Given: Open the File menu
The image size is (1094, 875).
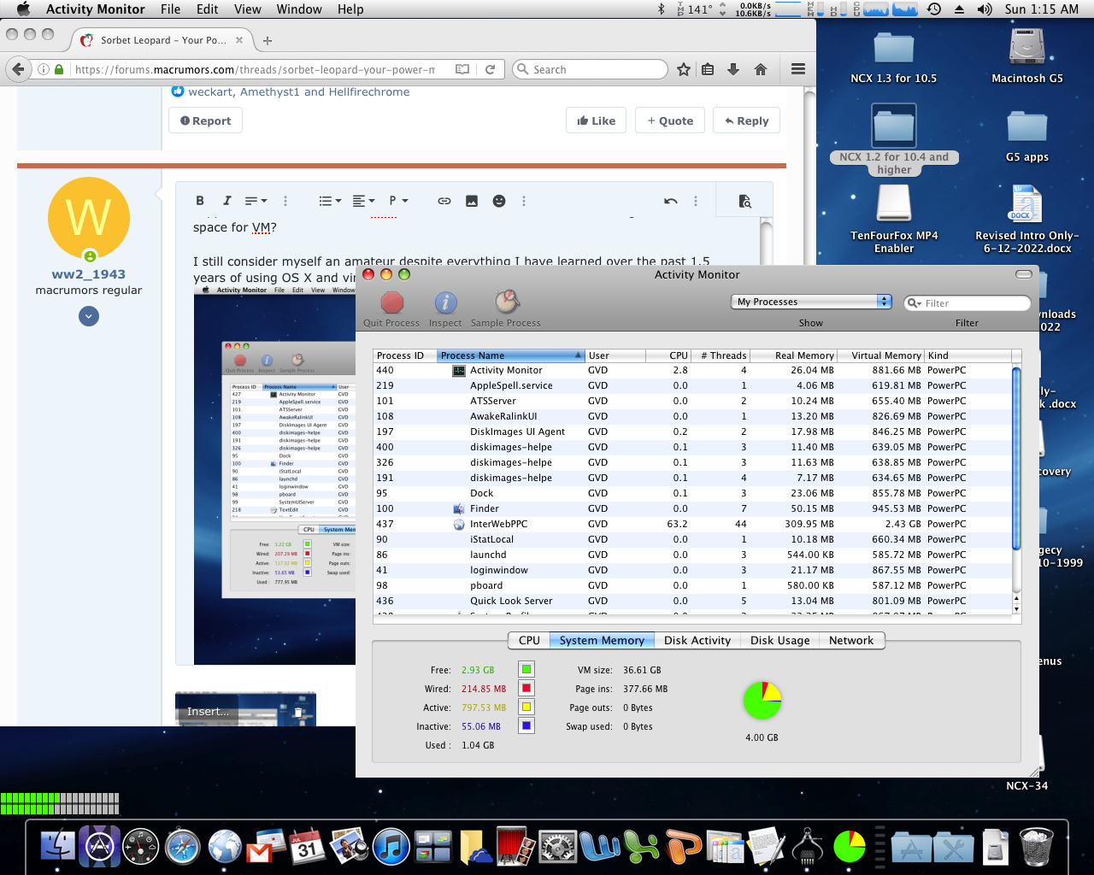Looking at the screenshot, I should point(171,9).
